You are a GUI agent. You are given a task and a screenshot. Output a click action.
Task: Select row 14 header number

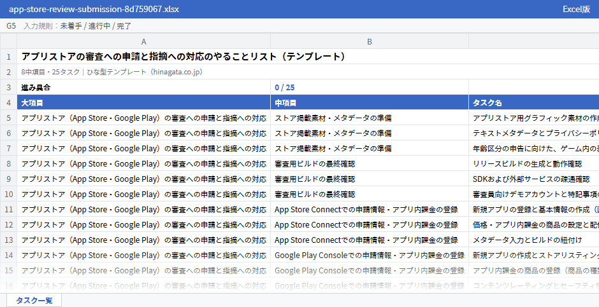(8, 255)
